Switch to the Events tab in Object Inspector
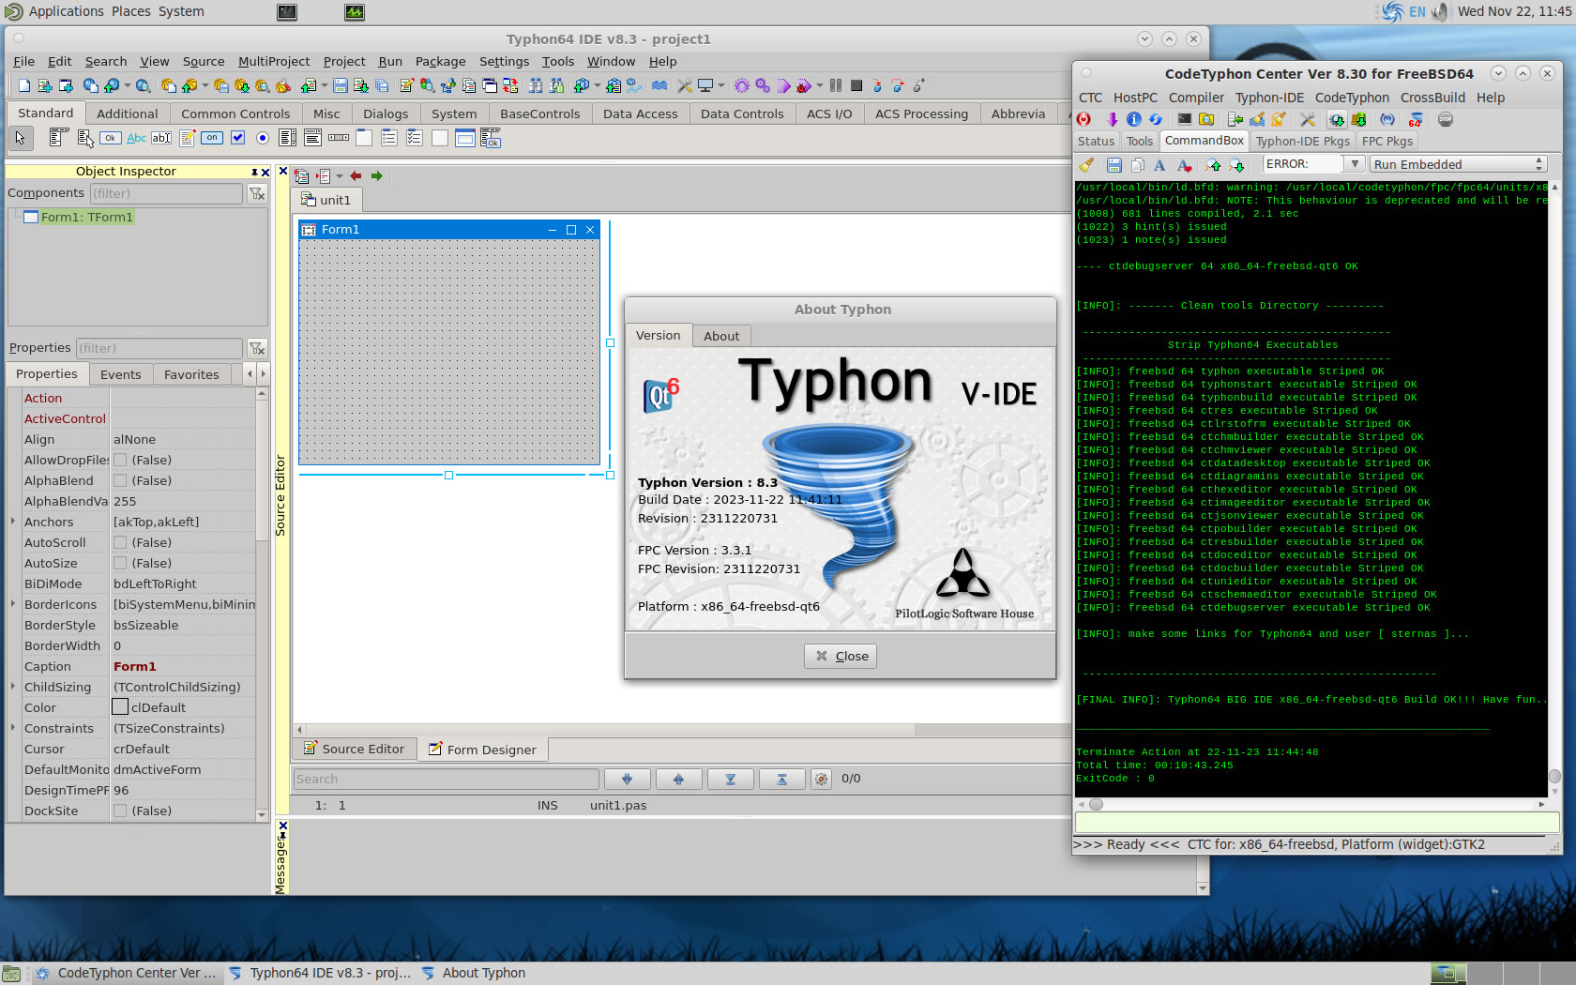Viewport: 1576px width, 985px height. pyautogui.click(x=120, y=374)
